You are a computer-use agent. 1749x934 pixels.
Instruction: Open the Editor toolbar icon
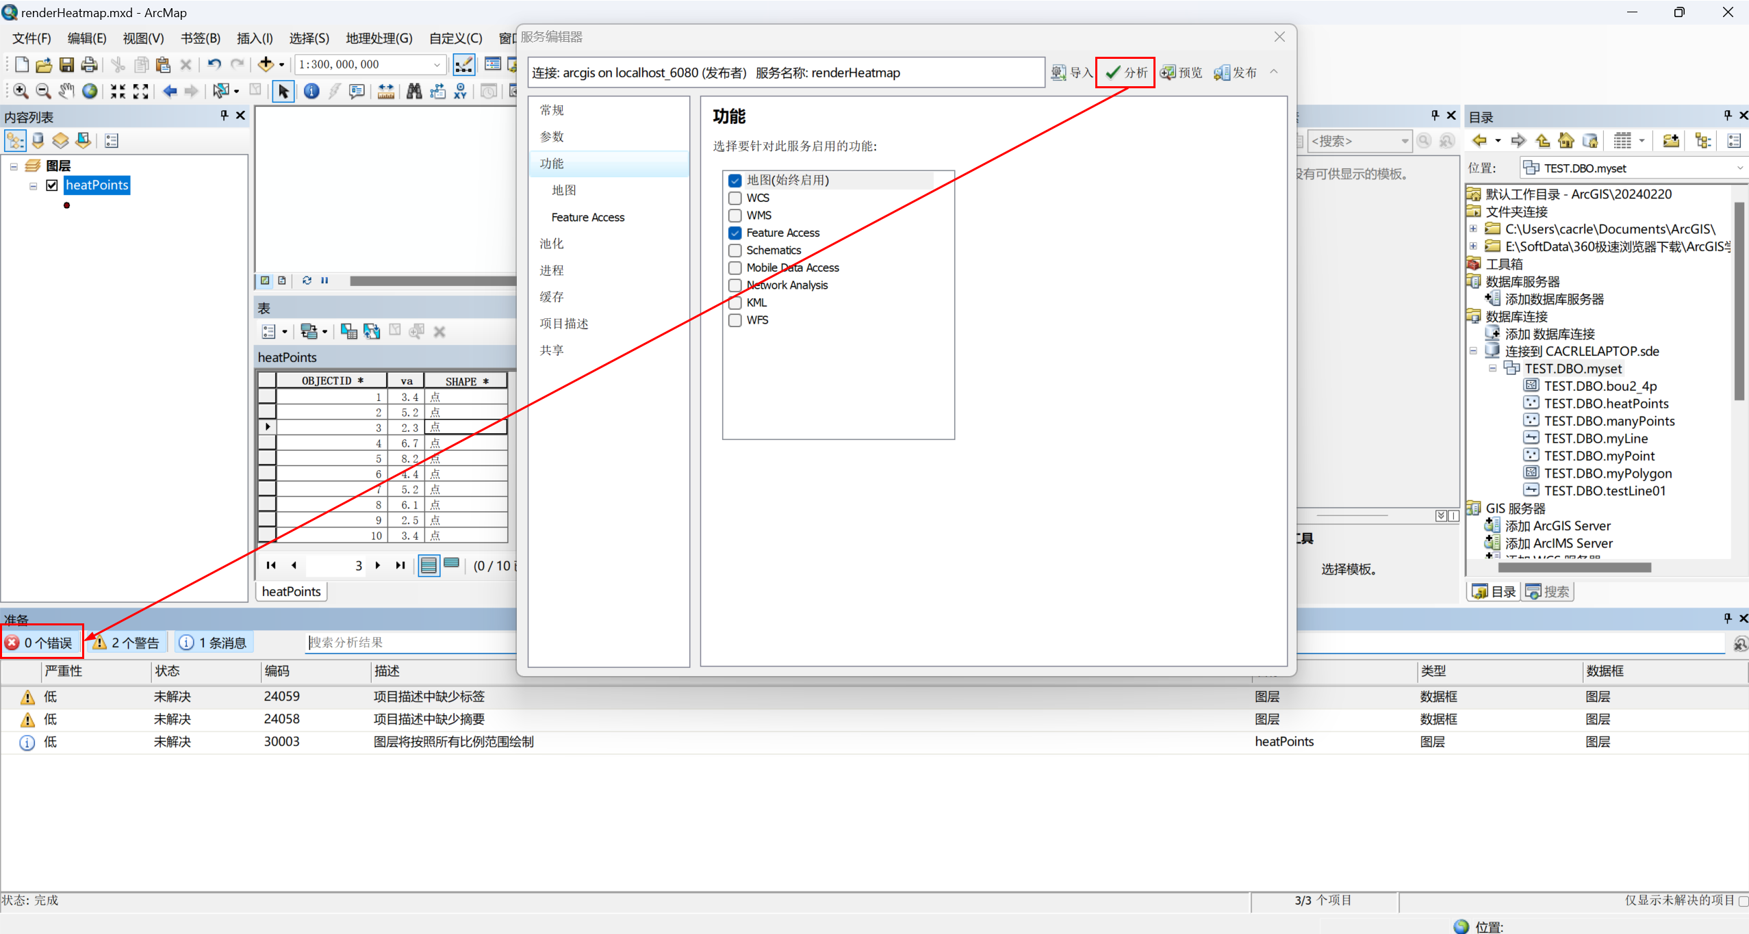[464, 64]
